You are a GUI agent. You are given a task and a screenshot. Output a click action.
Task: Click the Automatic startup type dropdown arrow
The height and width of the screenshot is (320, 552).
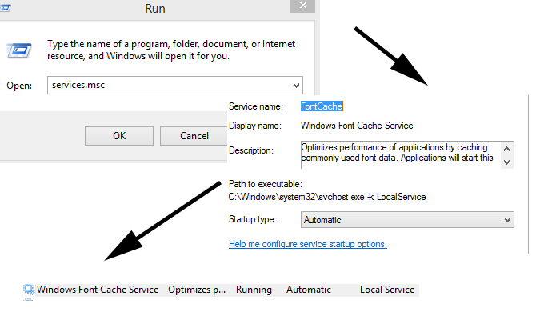[507, 220]
